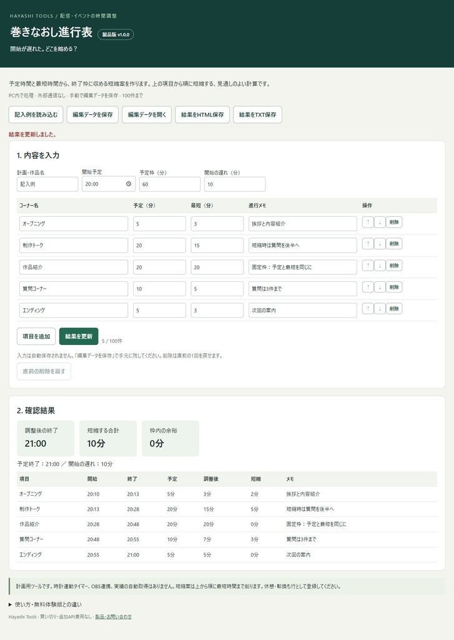The height and width of the screenshot is (640, 454).
Task: Expand 使い方・無料体験版との違い section
Action: (45, 604)
